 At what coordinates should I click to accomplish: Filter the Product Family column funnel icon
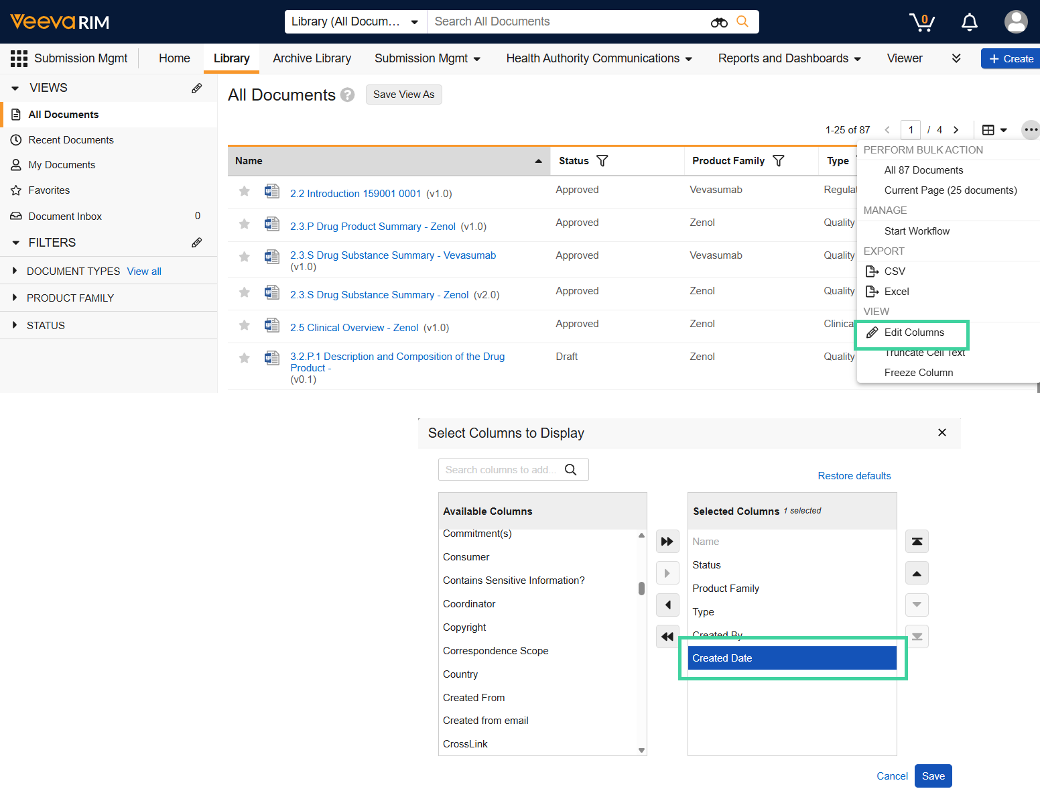pos(778,161)
